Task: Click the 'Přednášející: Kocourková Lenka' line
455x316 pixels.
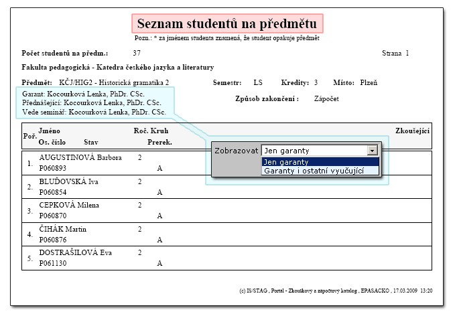Action: [x=92, y=102]
